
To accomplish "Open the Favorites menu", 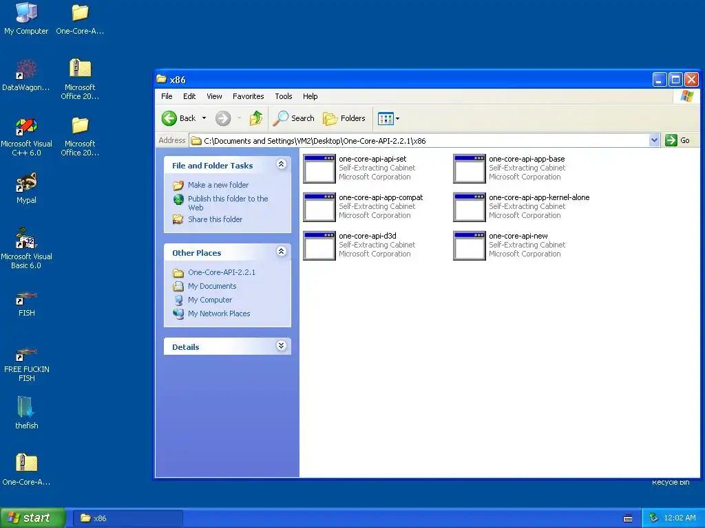I will click(248, 96).
